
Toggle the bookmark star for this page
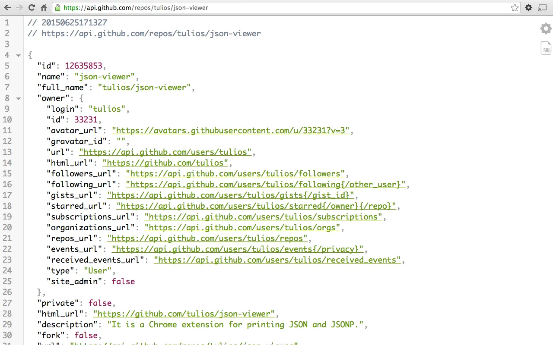tap(514, 7)
